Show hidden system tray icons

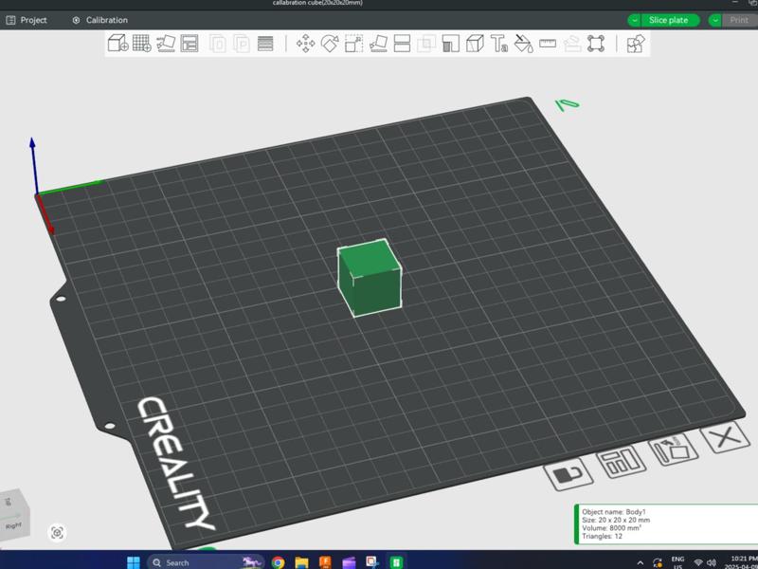(x=641, y=562)
